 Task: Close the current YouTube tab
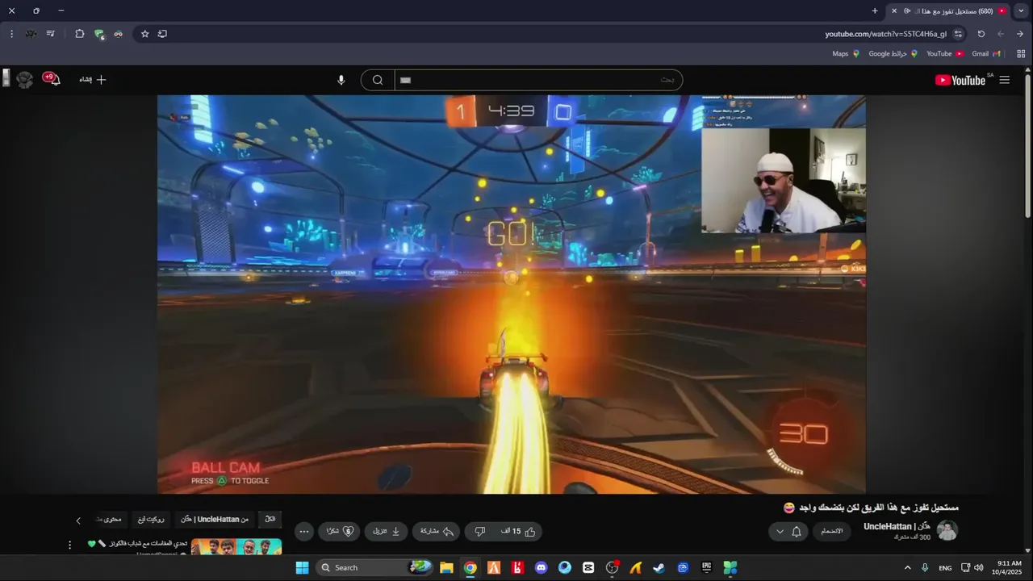pyautogui.click(x=893, y=10)
